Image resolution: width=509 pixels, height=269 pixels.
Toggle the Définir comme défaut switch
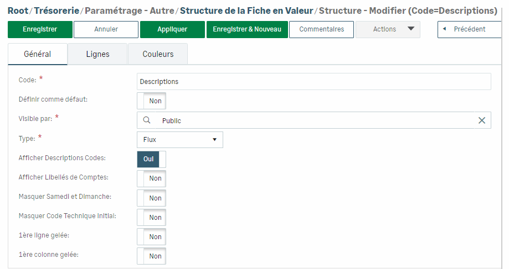pyautogui.click(x=151, y=101)
